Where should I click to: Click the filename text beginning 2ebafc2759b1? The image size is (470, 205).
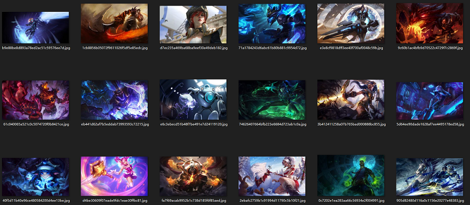coord(272,201)
